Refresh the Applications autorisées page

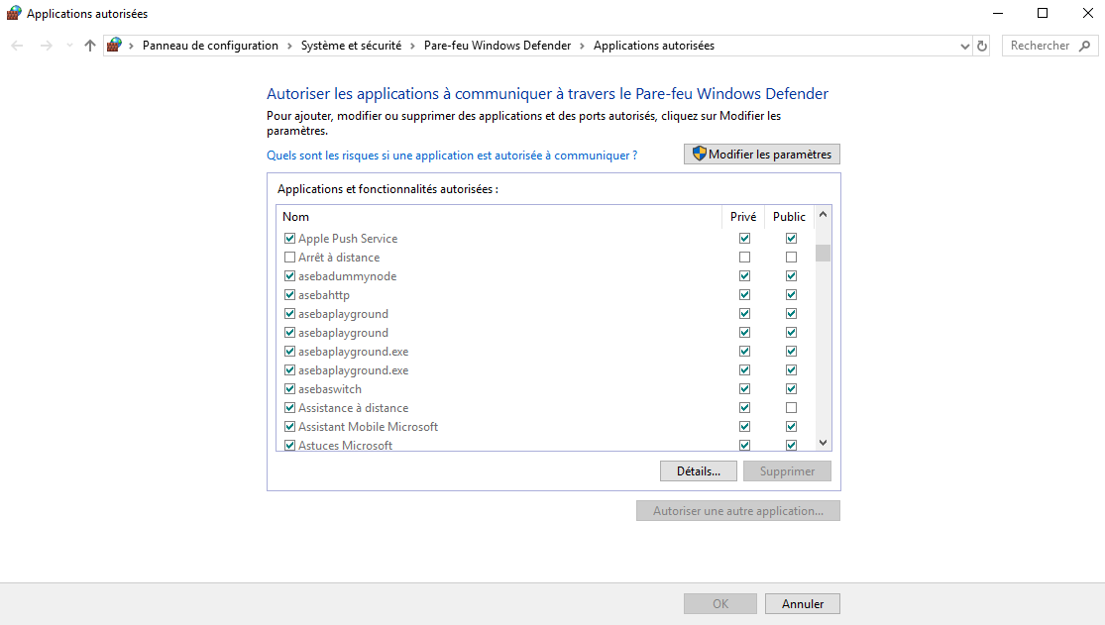tap(982, 46)
